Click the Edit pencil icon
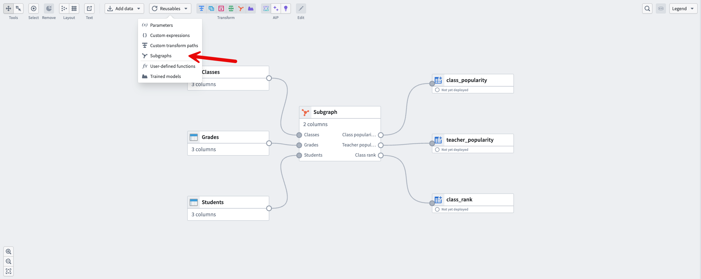This screenshot has width=701, height=279. pyautogui.click(x=301, y=8)
